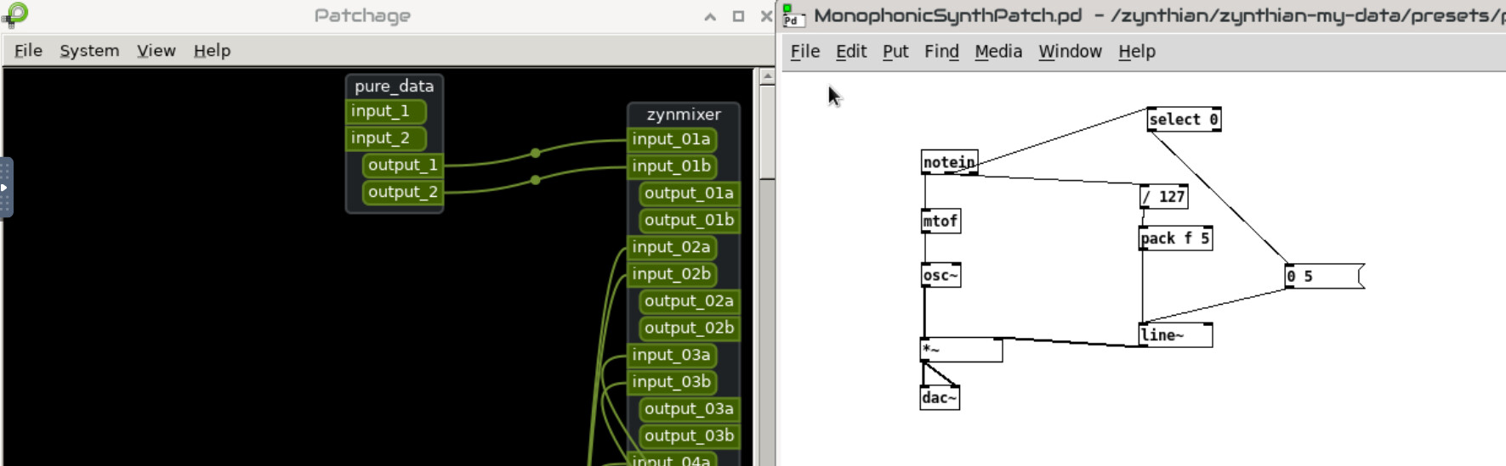Click the pure_data output_1 port
This screenshot has height=466, width=1506.
point(402,166)
